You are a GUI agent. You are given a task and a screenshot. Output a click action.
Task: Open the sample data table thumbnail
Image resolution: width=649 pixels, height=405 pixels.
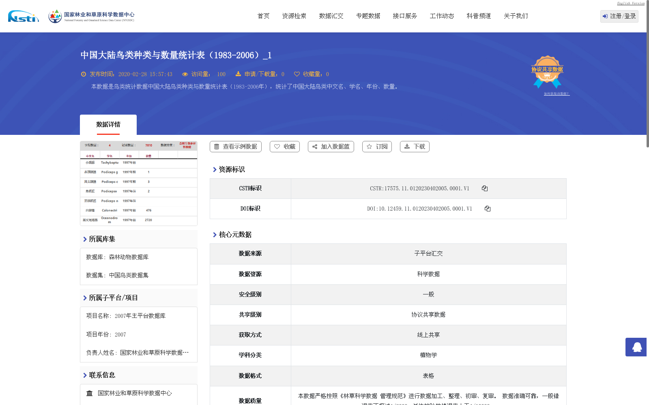coord(139,183)
